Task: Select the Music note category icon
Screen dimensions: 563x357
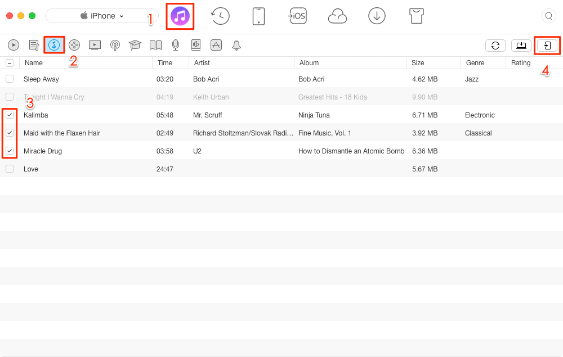Action: coord(54,45)
